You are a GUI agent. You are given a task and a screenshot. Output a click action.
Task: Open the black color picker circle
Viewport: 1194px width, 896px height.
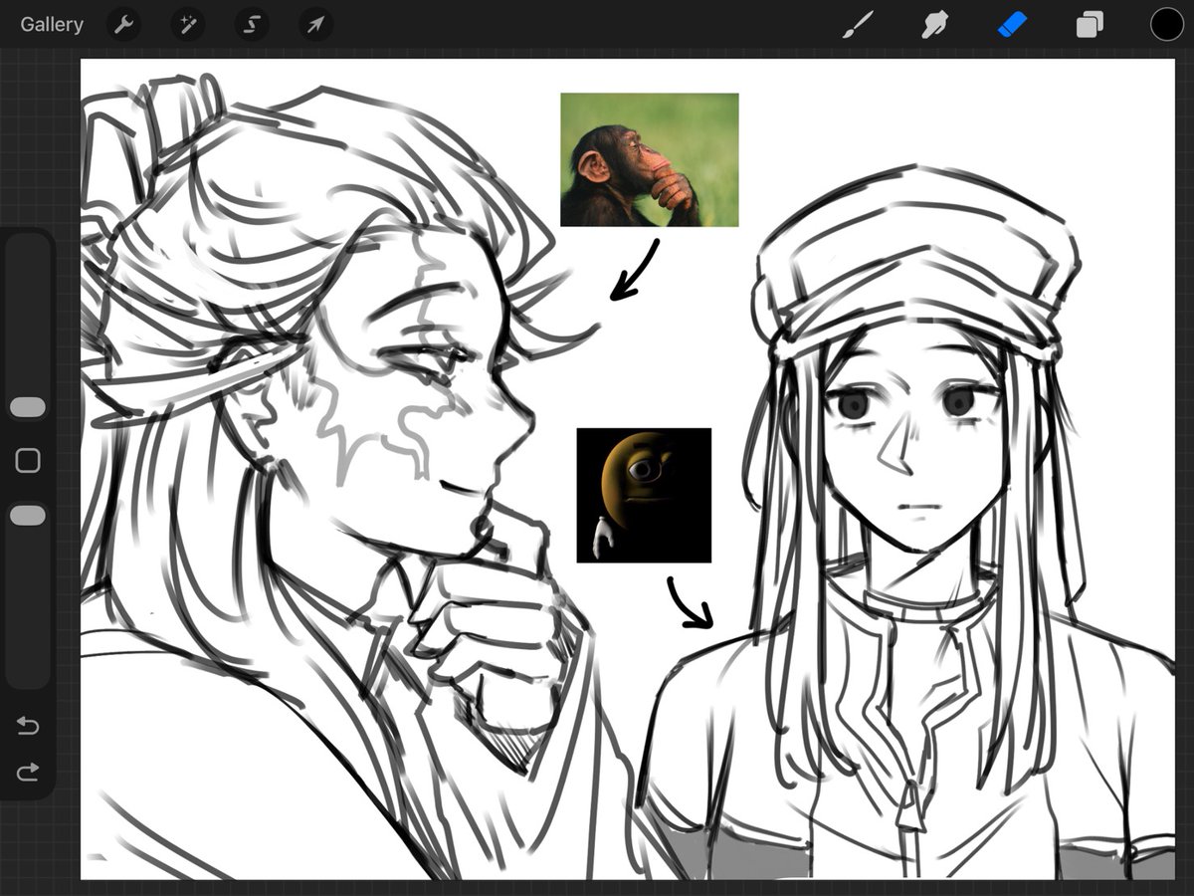pyautogui.click(x=1167, y=25)
